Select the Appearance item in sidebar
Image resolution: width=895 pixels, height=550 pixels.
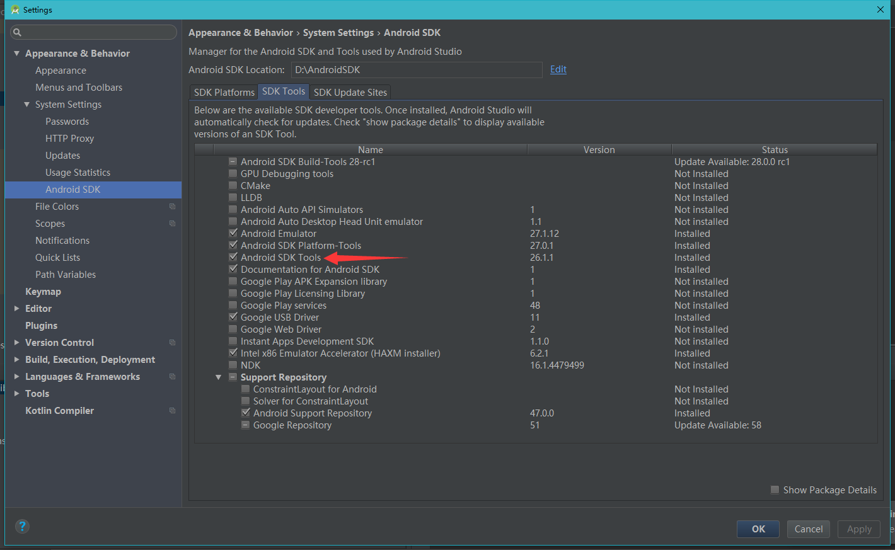61,71
